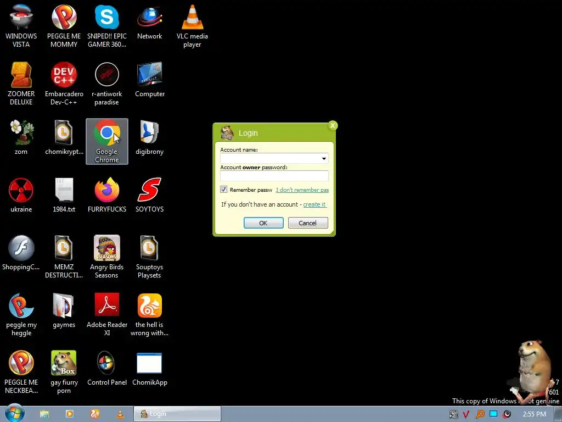Open the clock showing 2:55 PM
The width and height of the screenshot is (562, 422).
pos(534,414)
